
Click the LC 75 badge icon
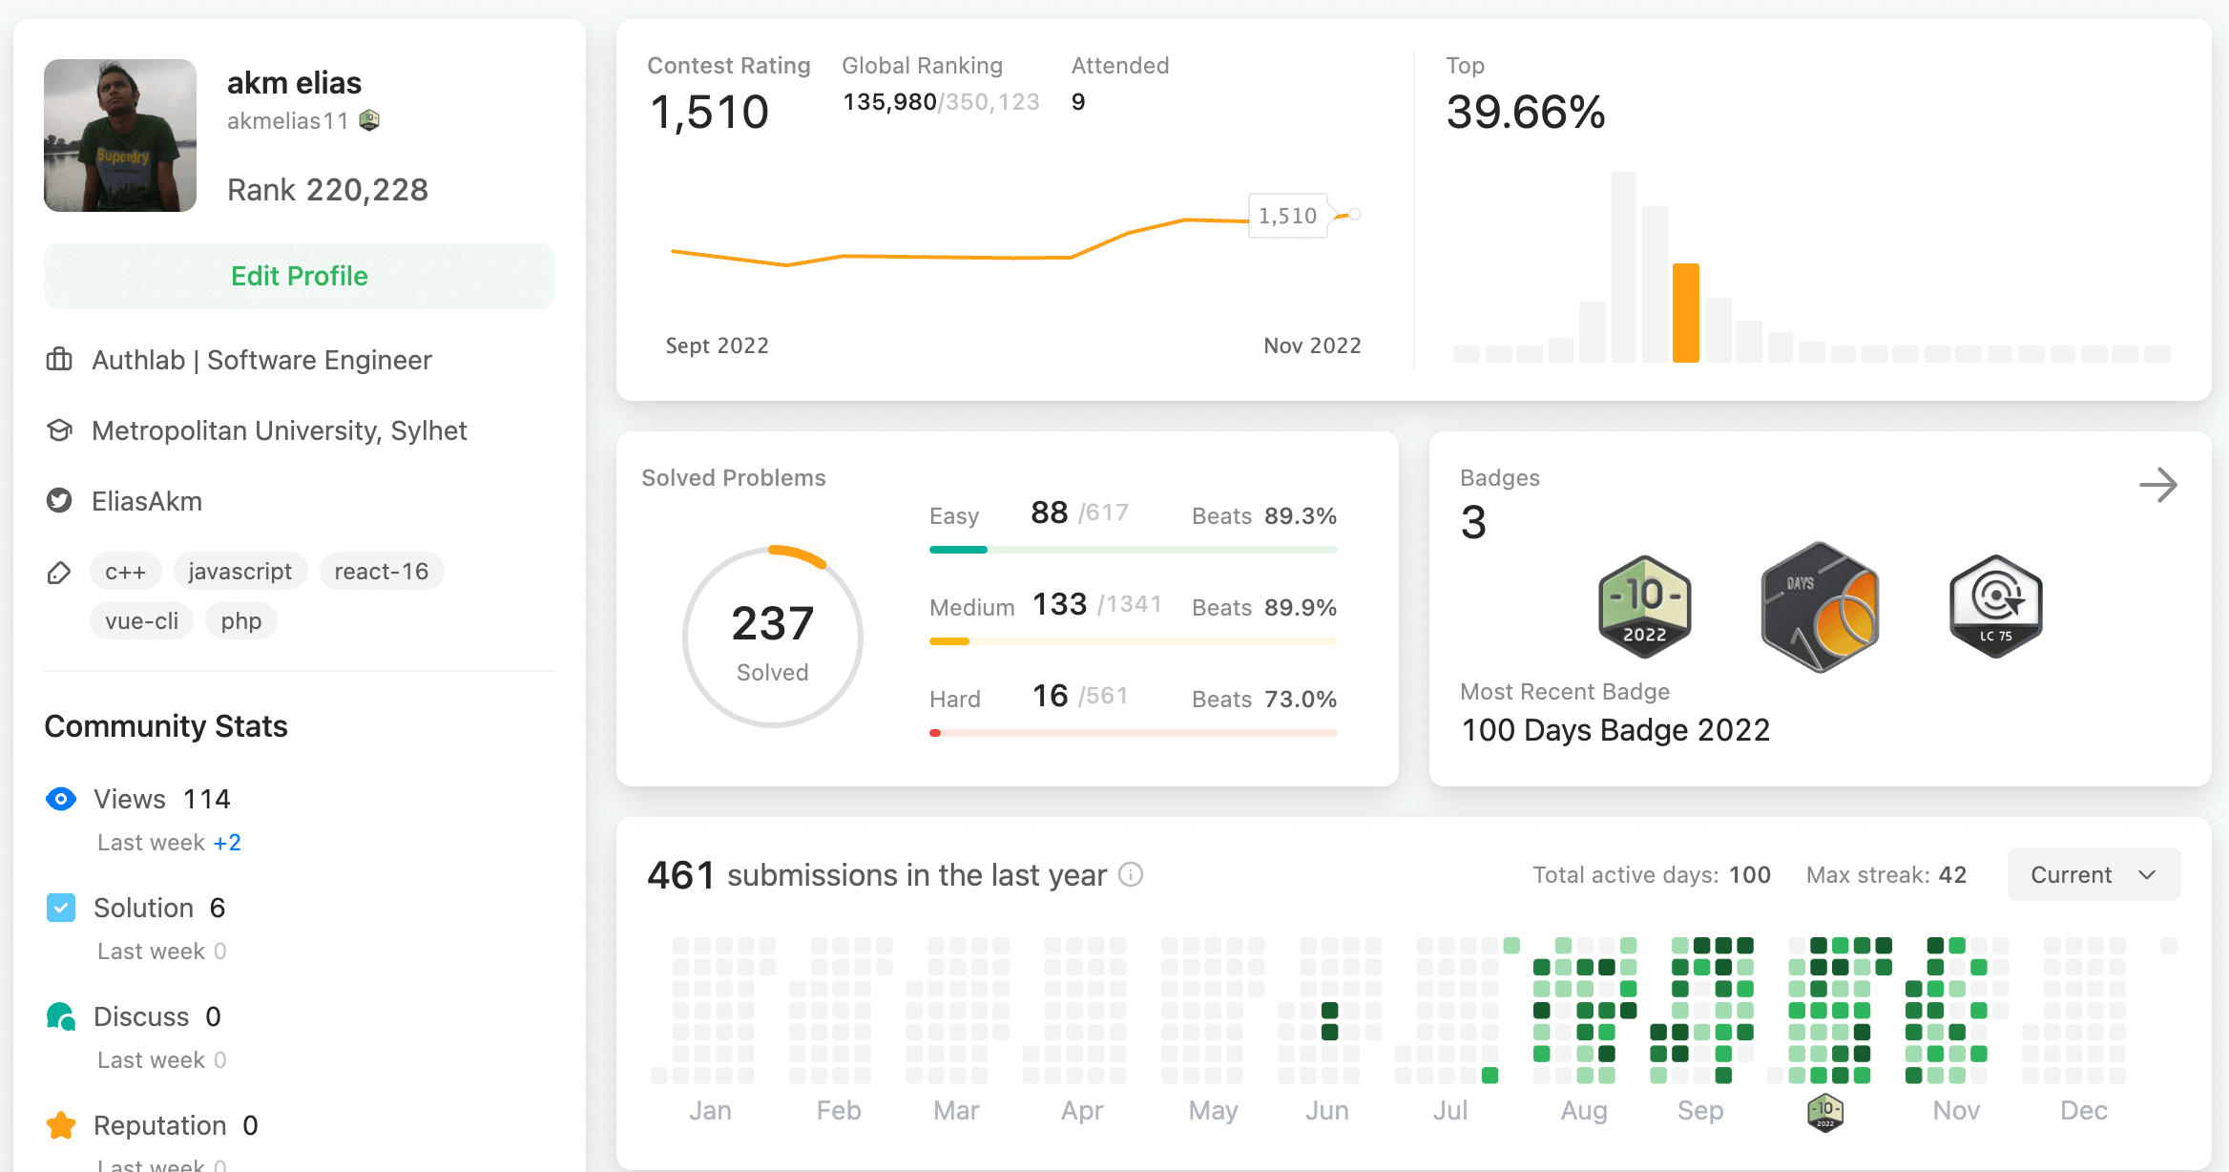(1995, 607)
